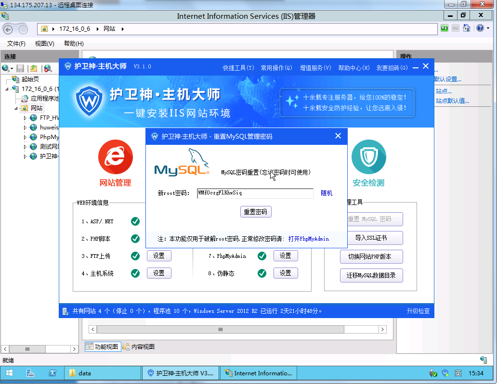Expand the FTP_HV site tree node
The width and height of the screenshot is (497, 384).
pos(25,118)
